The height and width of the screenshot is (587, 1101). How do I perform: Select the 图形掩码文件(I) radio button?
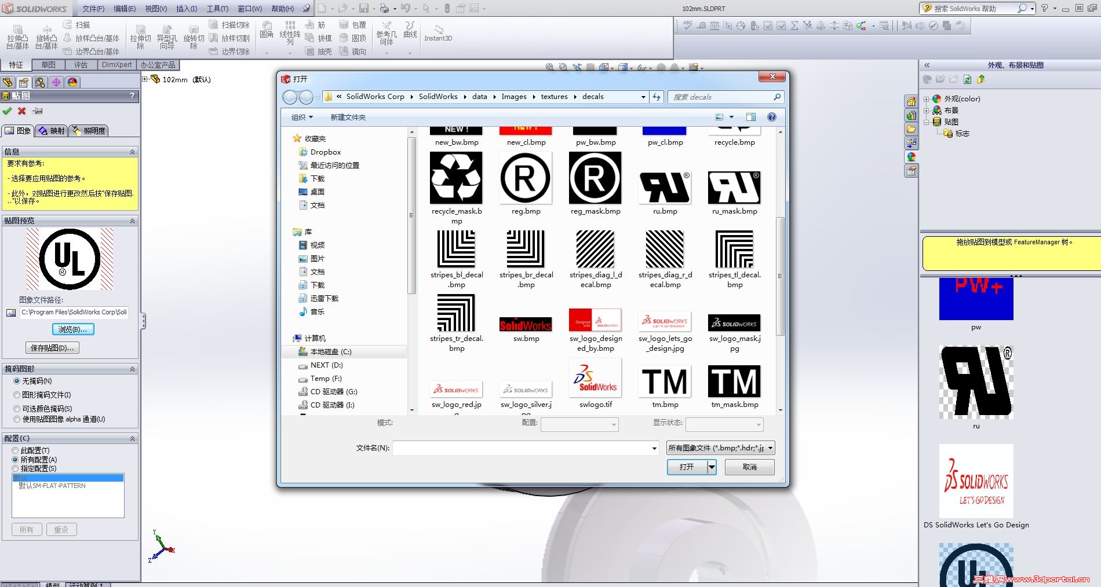[x=17, y=395]
